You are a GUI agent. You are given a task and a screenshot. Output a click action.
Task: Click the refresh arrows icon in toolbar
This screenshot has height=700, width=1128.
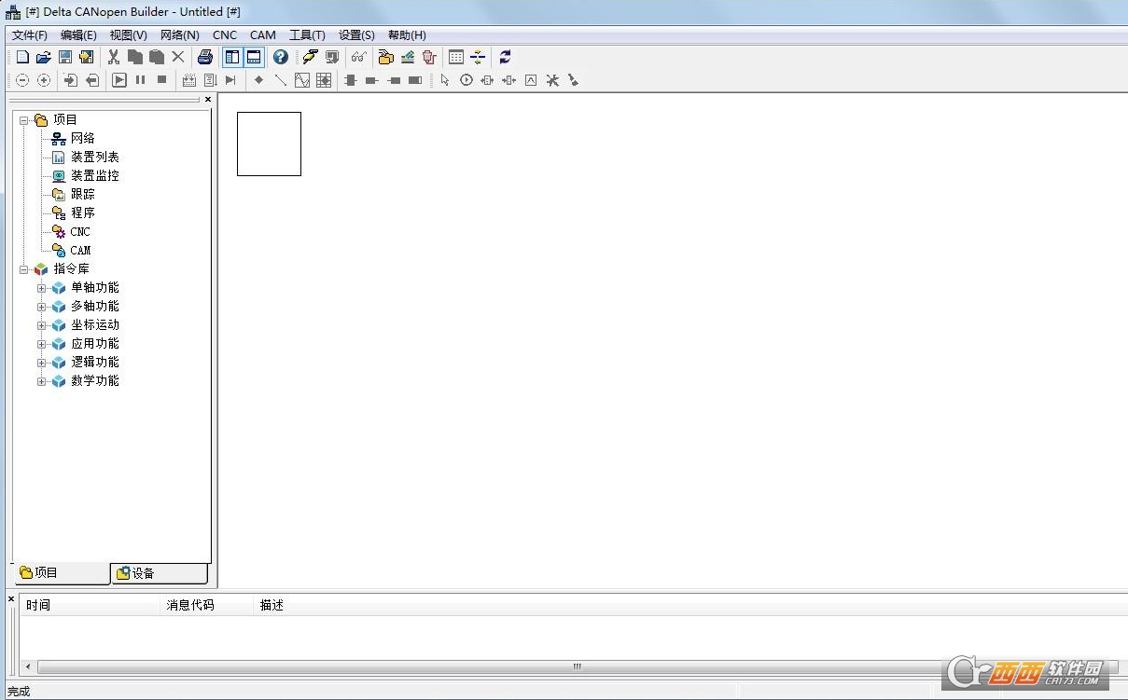505,58
